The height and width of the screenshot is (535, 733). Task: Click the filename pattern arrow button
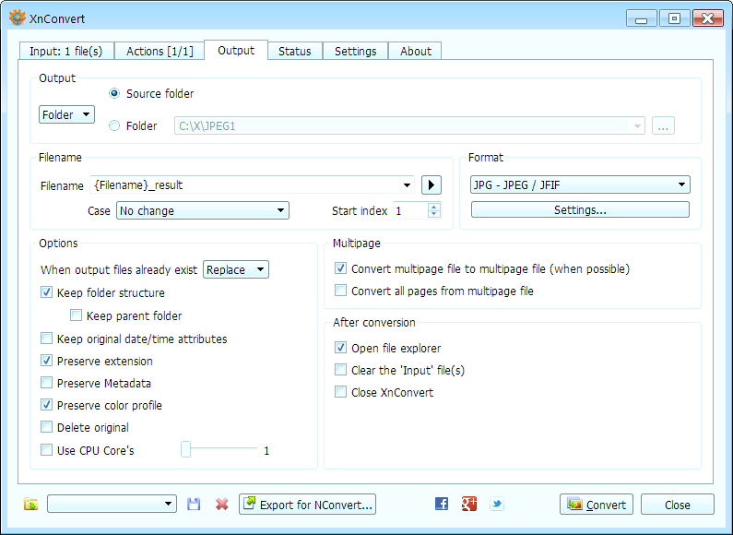click(431, 185)
